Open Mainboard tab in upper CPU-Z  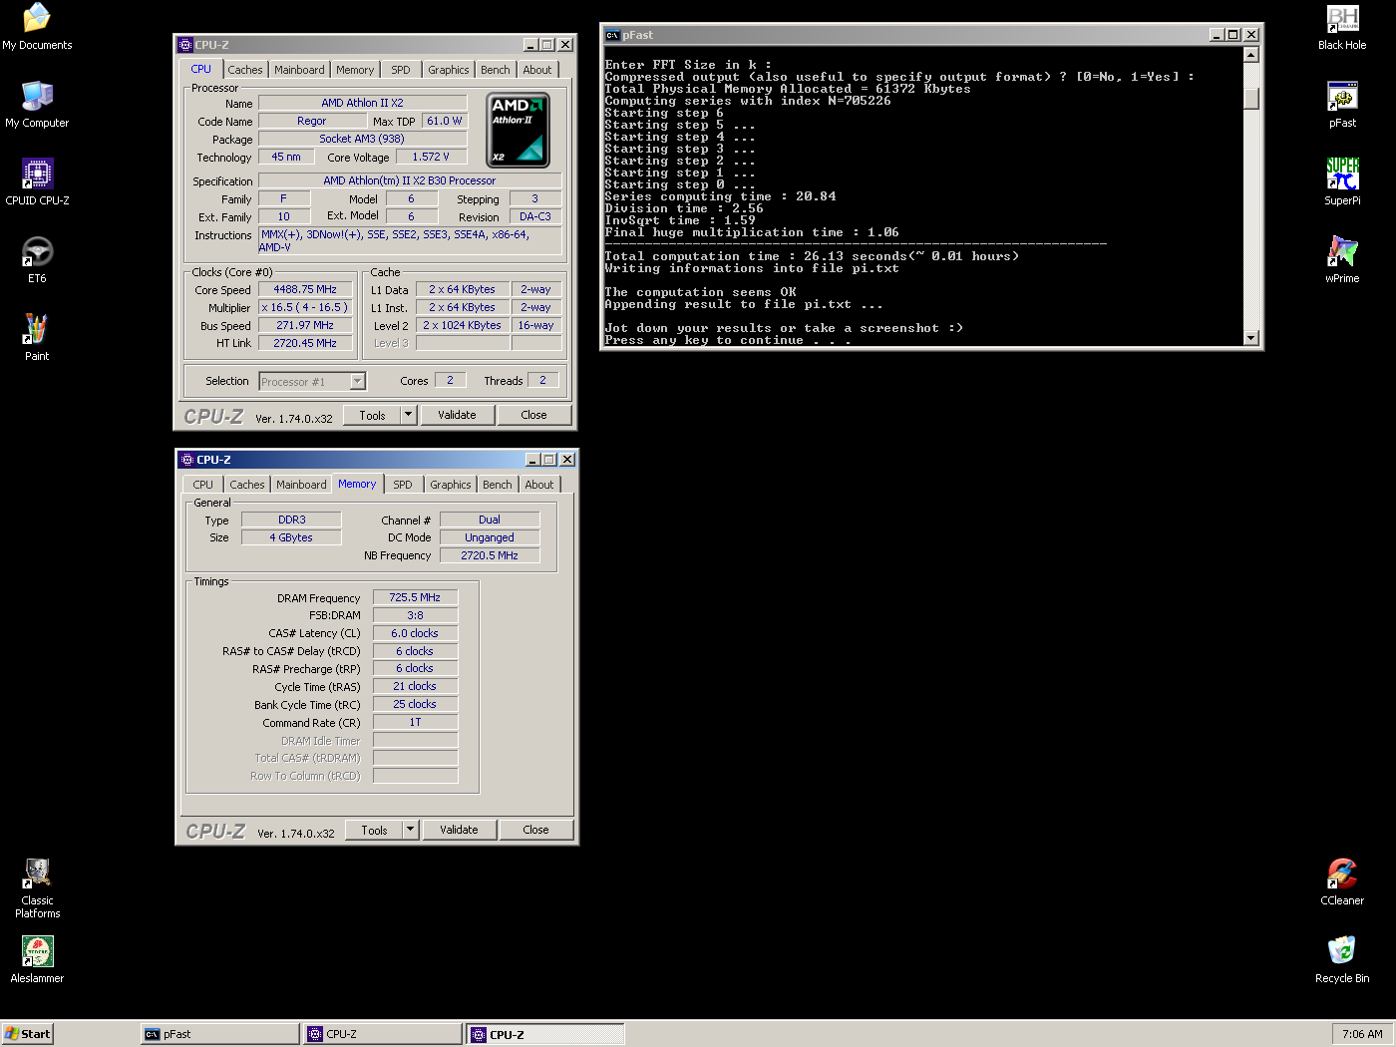pos(299,70)
